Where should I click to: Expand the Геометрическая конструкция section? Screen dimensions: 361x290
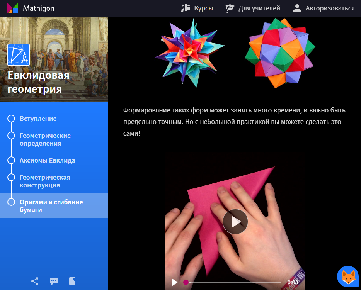tap(45, 181)
